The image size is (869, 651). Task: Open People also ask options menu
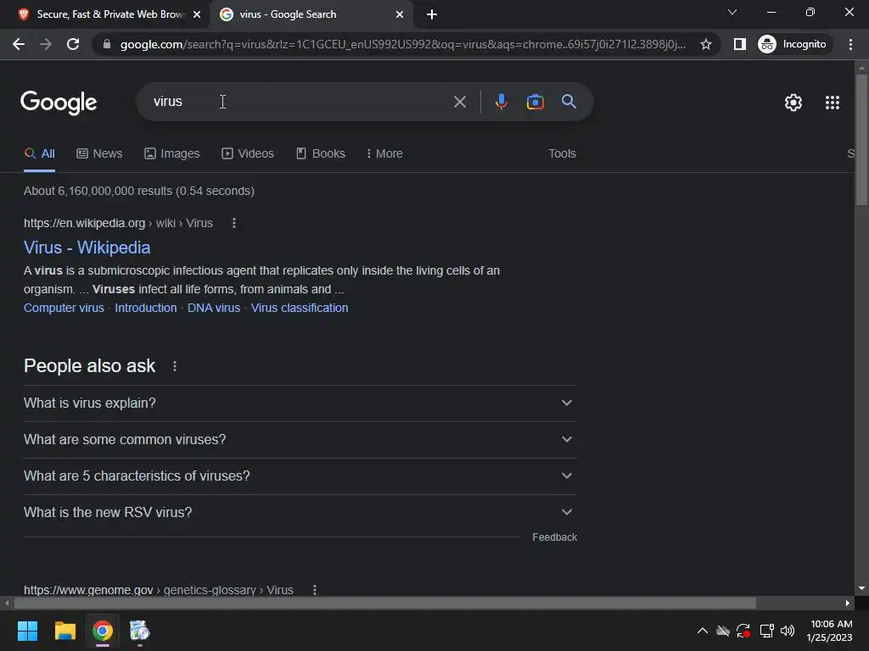click(x=175, y=366)
